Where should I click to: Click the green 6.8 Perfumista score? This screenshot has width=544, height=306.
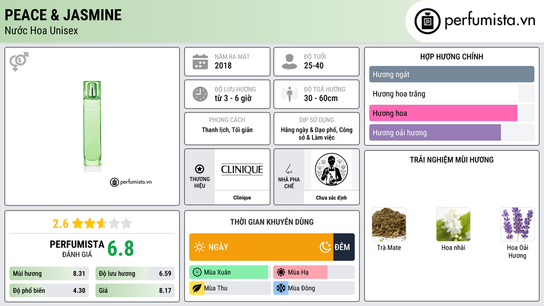(121, 249)
